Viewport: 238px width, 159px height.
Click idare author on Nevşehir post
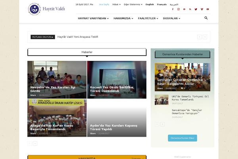[33, 95]
